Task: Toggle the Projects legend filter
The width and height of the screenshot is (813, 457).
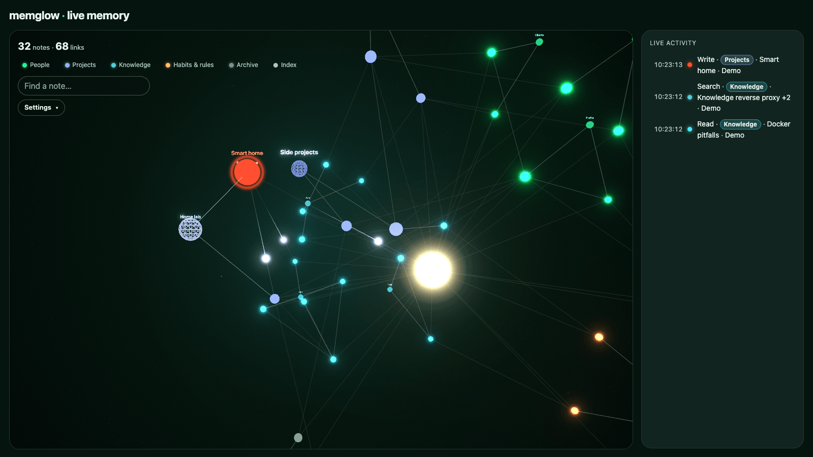Action: pos(80,65)
